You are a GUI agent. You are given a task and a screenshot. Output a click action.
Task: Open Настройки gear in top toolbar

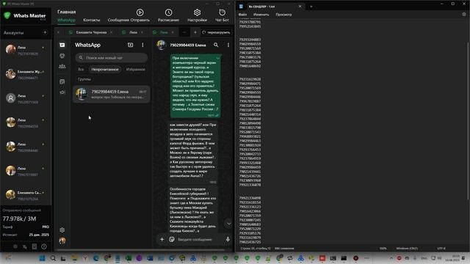pos(197,12)
